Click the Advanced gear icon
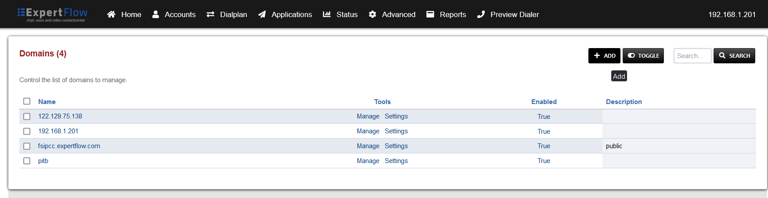The width and height of the screenshot is (768, 198). 372,14
